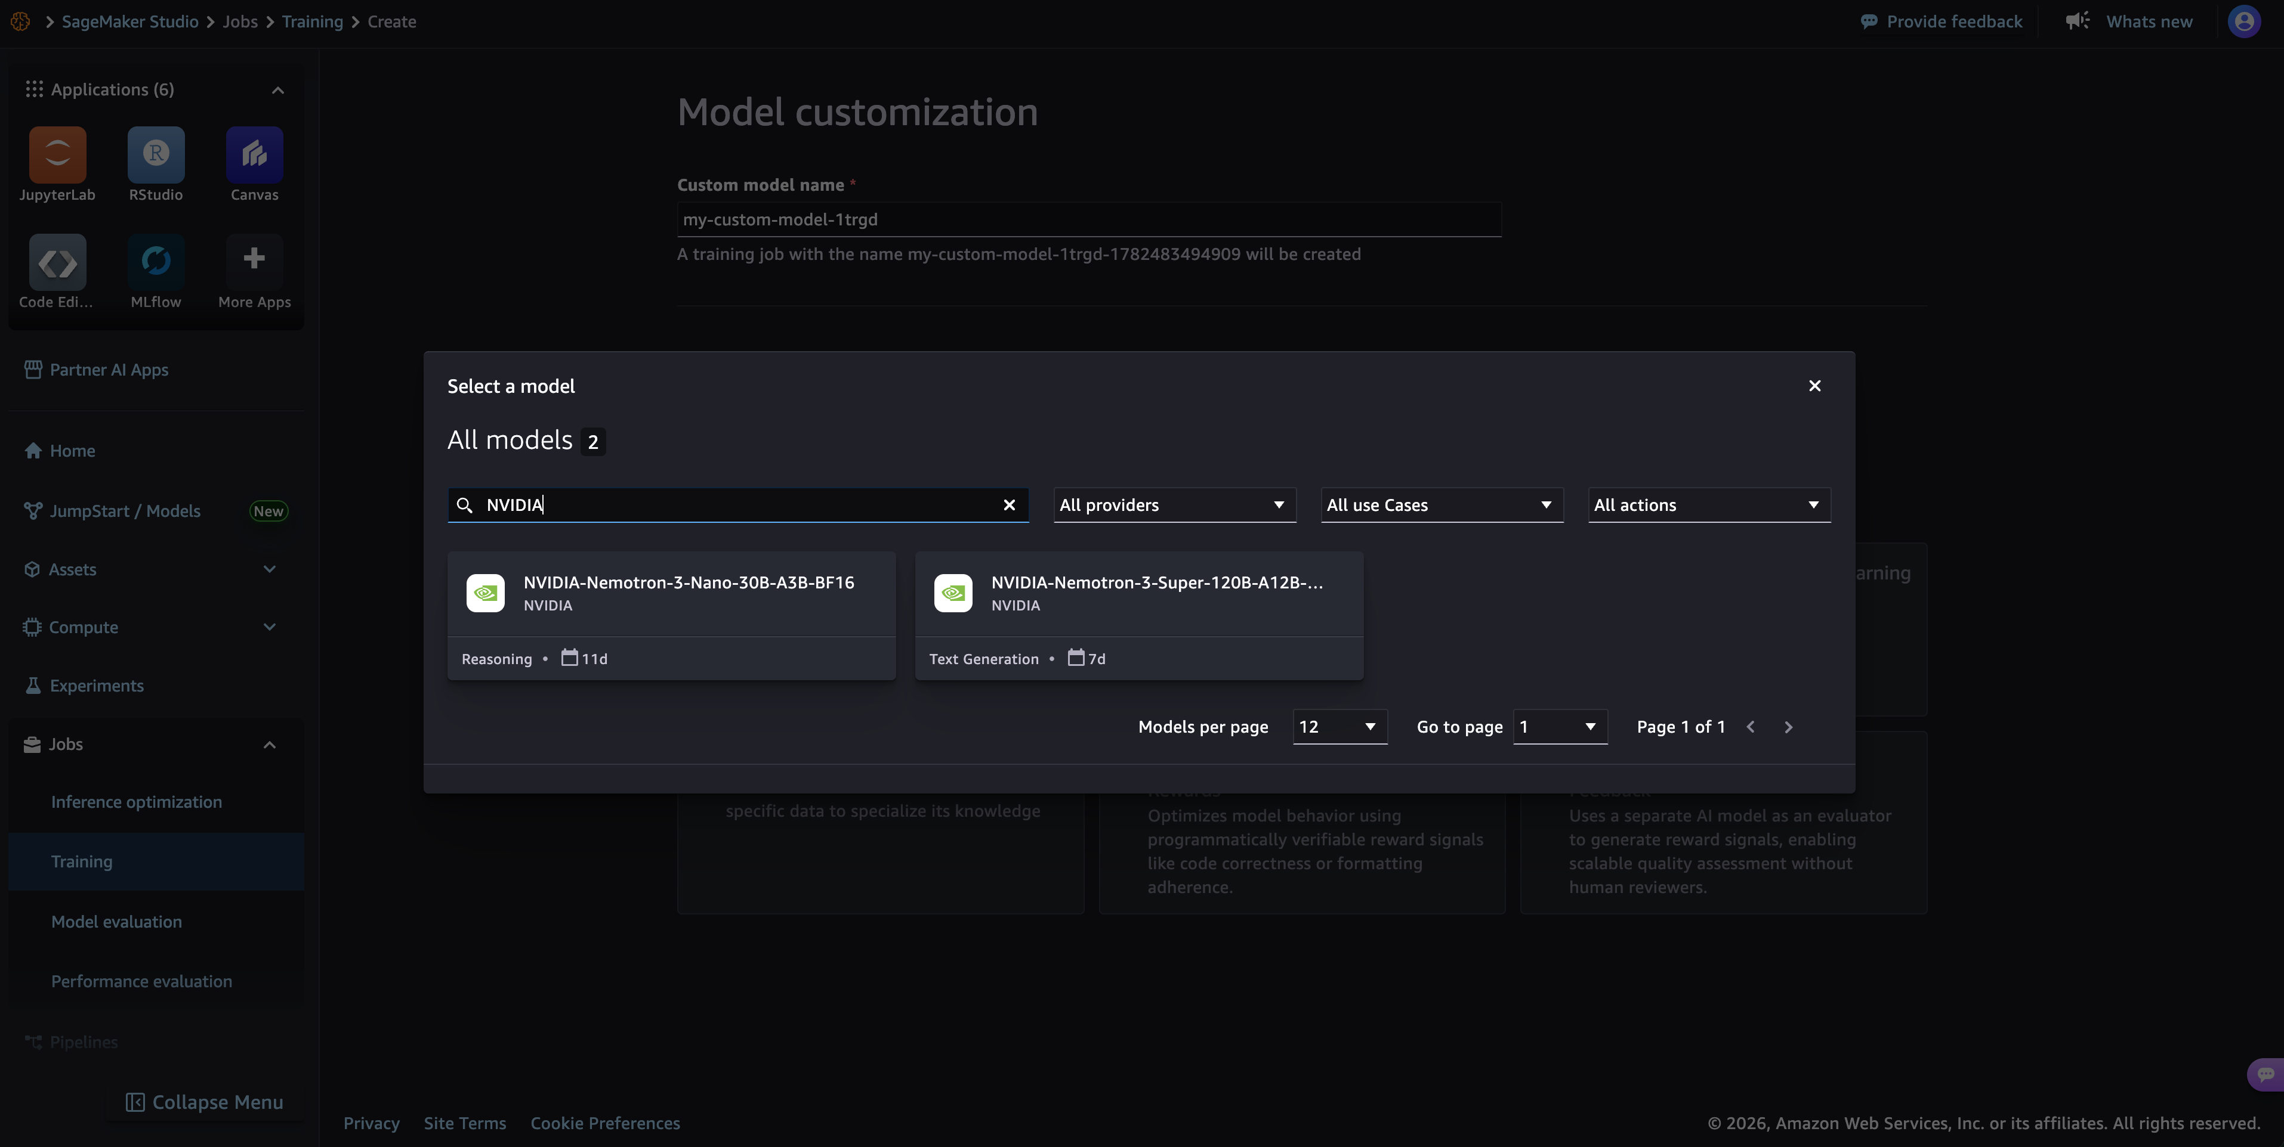Open the Code Editor app icon
Screen dimensions: 2284x1147
(x=58, y=262)
